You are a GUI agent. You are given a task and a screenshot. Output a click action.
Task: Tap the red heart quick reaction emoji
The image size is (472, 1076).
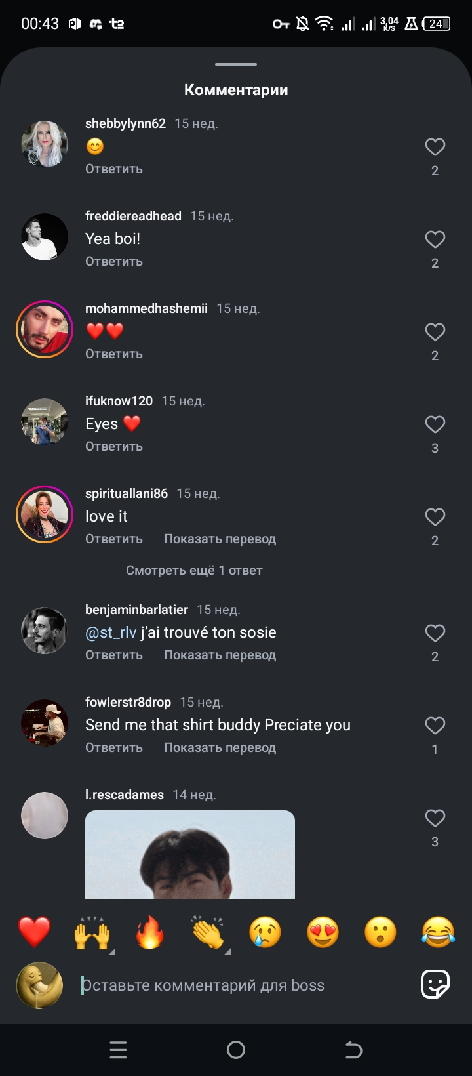pos(34,932)
